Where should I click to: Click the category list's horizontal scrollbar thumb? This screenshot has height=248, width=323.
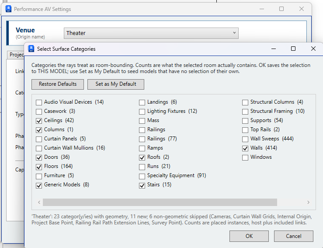160,202
